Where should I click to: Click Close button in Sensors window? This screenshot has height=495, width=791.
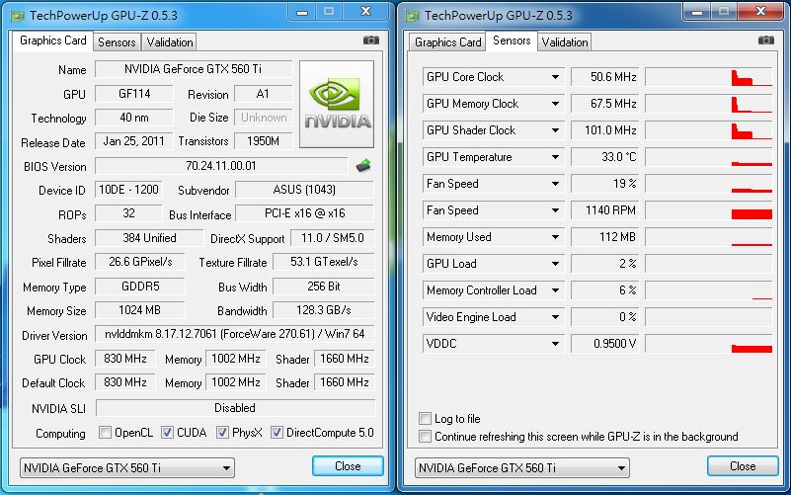(x=743, y=466)
